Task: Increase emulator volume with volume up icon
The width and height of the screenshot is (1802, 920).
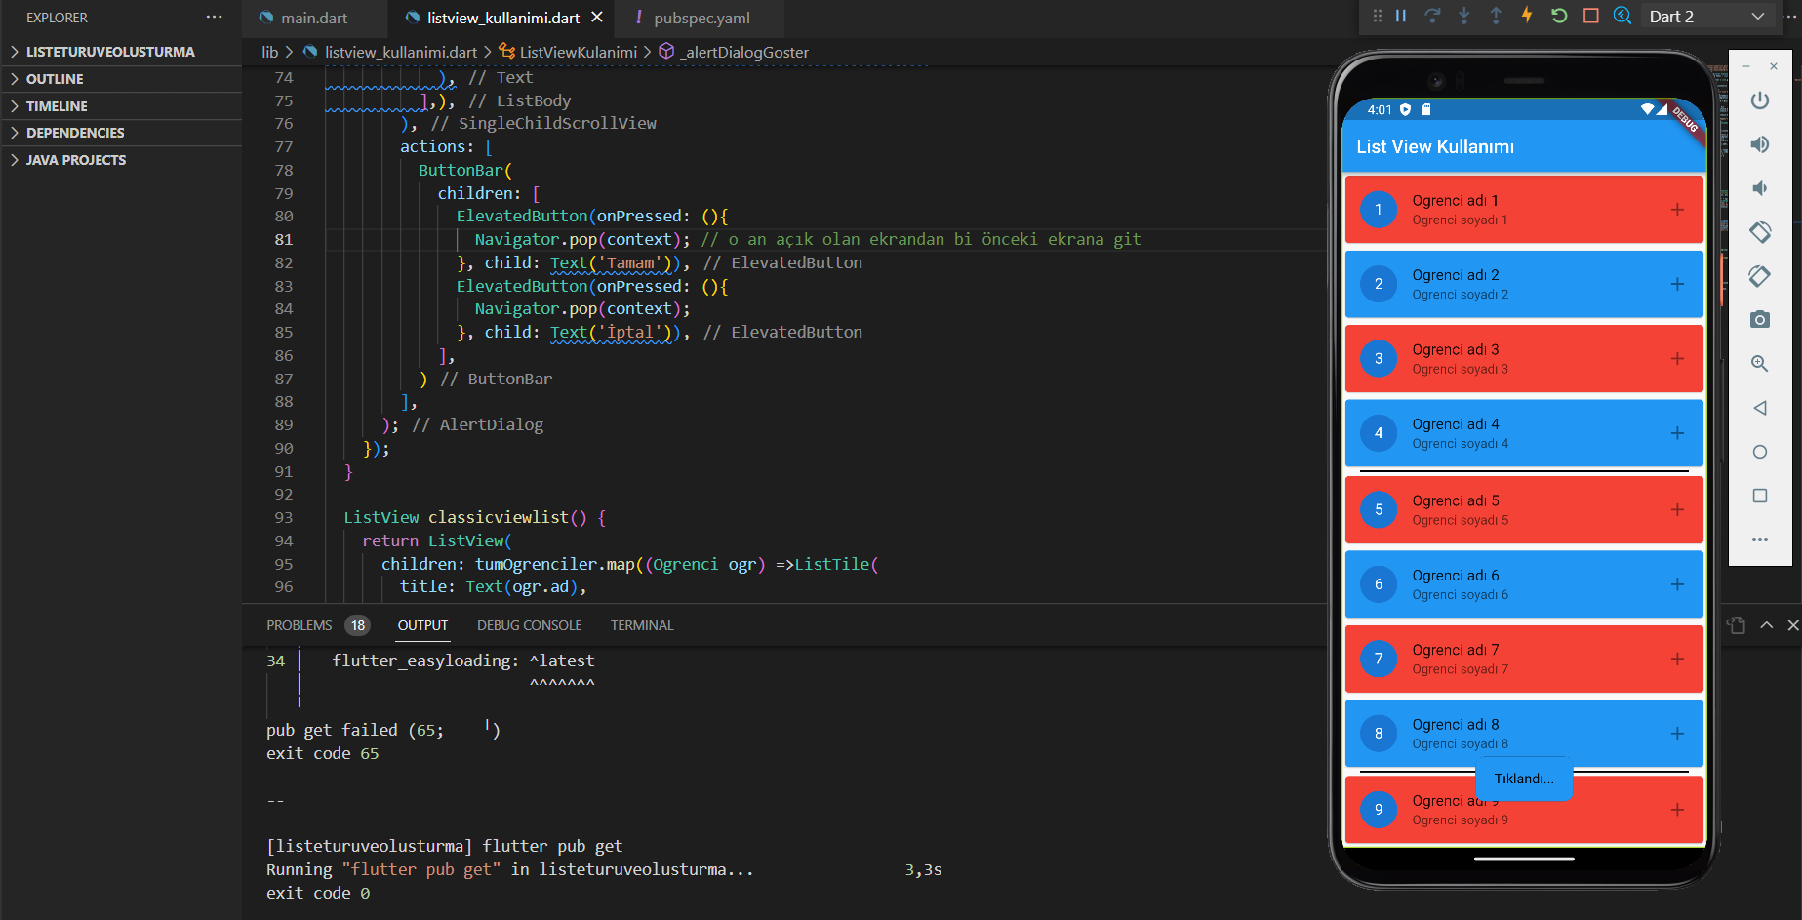Action: tap(1759, 143)
